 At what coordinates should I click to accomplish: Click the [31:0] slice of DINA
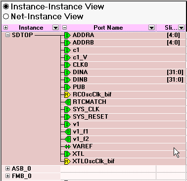[x=175, y=72]
